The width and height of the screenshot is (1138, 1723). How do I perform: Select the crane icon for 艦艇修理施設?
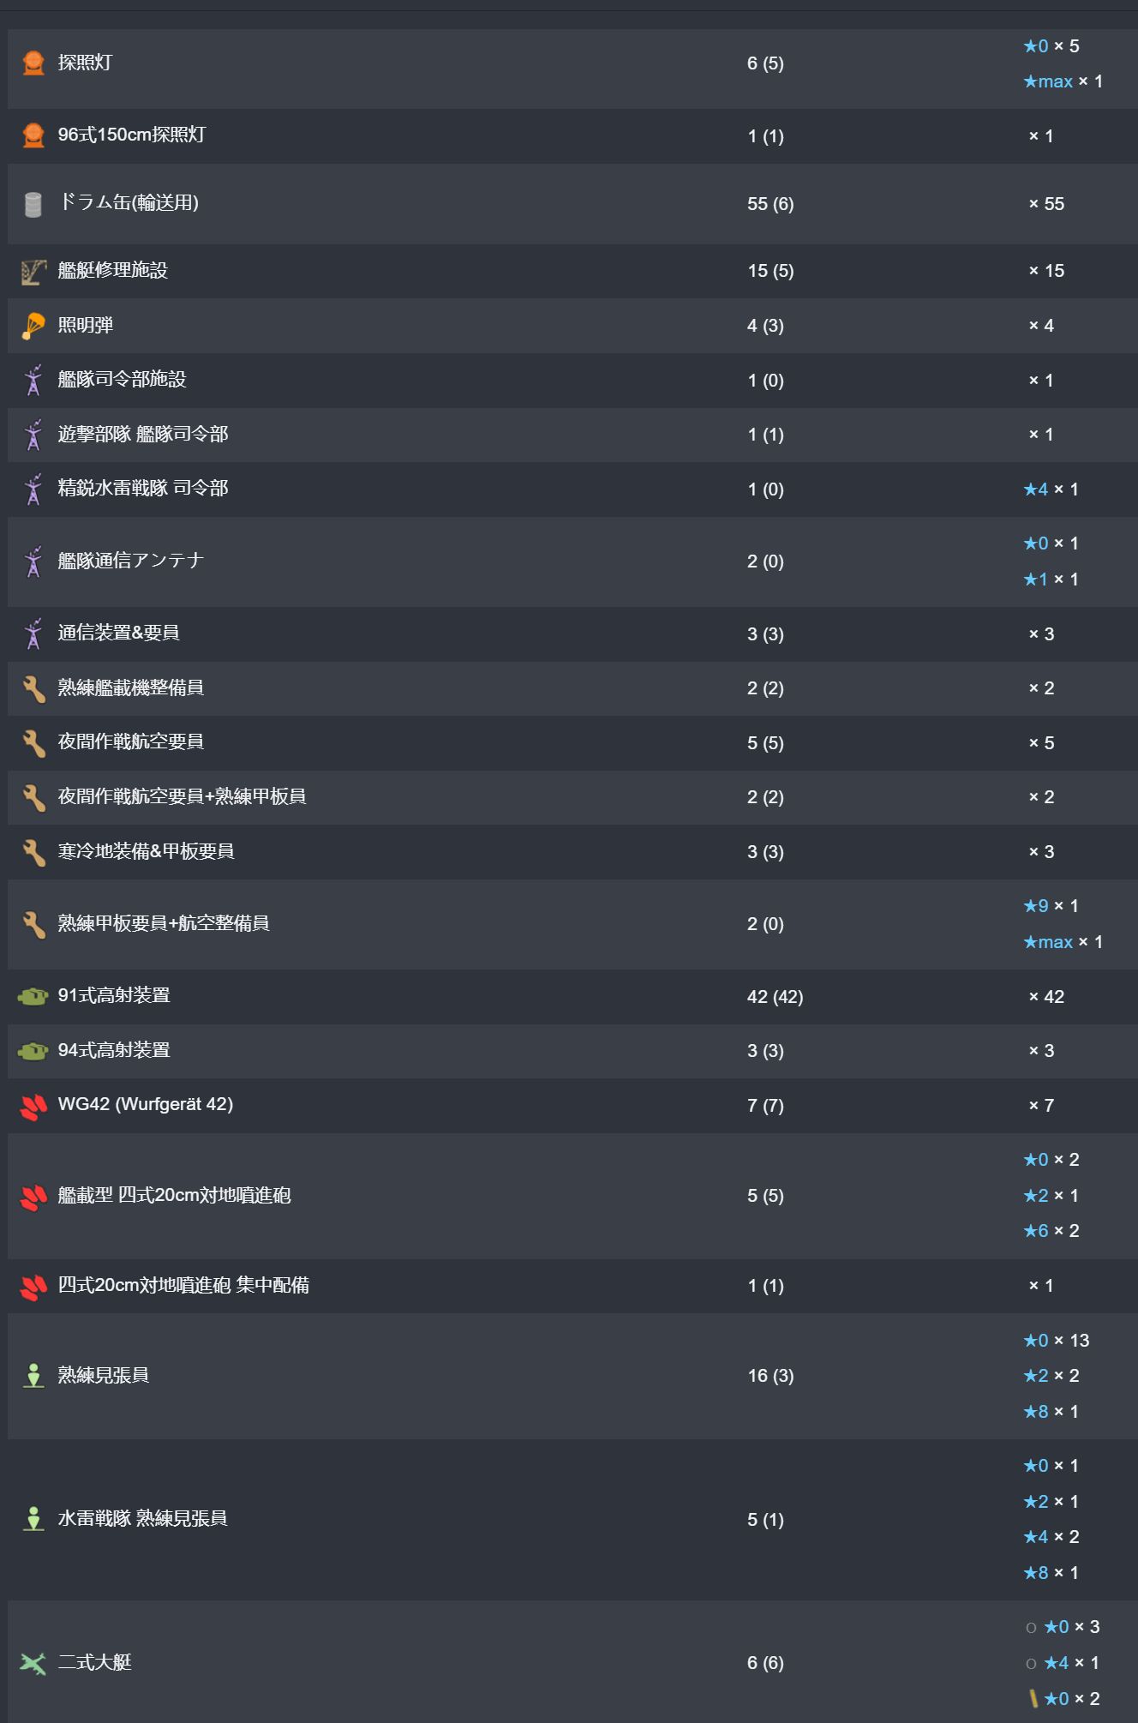point(33,272)
